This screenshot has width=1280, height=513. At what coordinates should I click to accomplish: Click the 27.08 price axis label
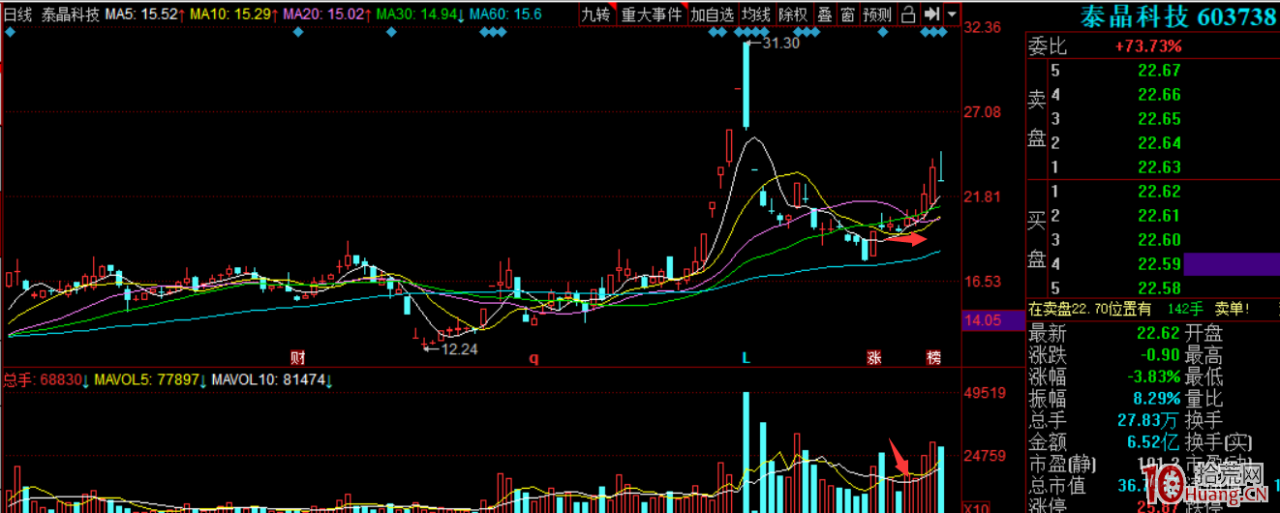(983, 112)
